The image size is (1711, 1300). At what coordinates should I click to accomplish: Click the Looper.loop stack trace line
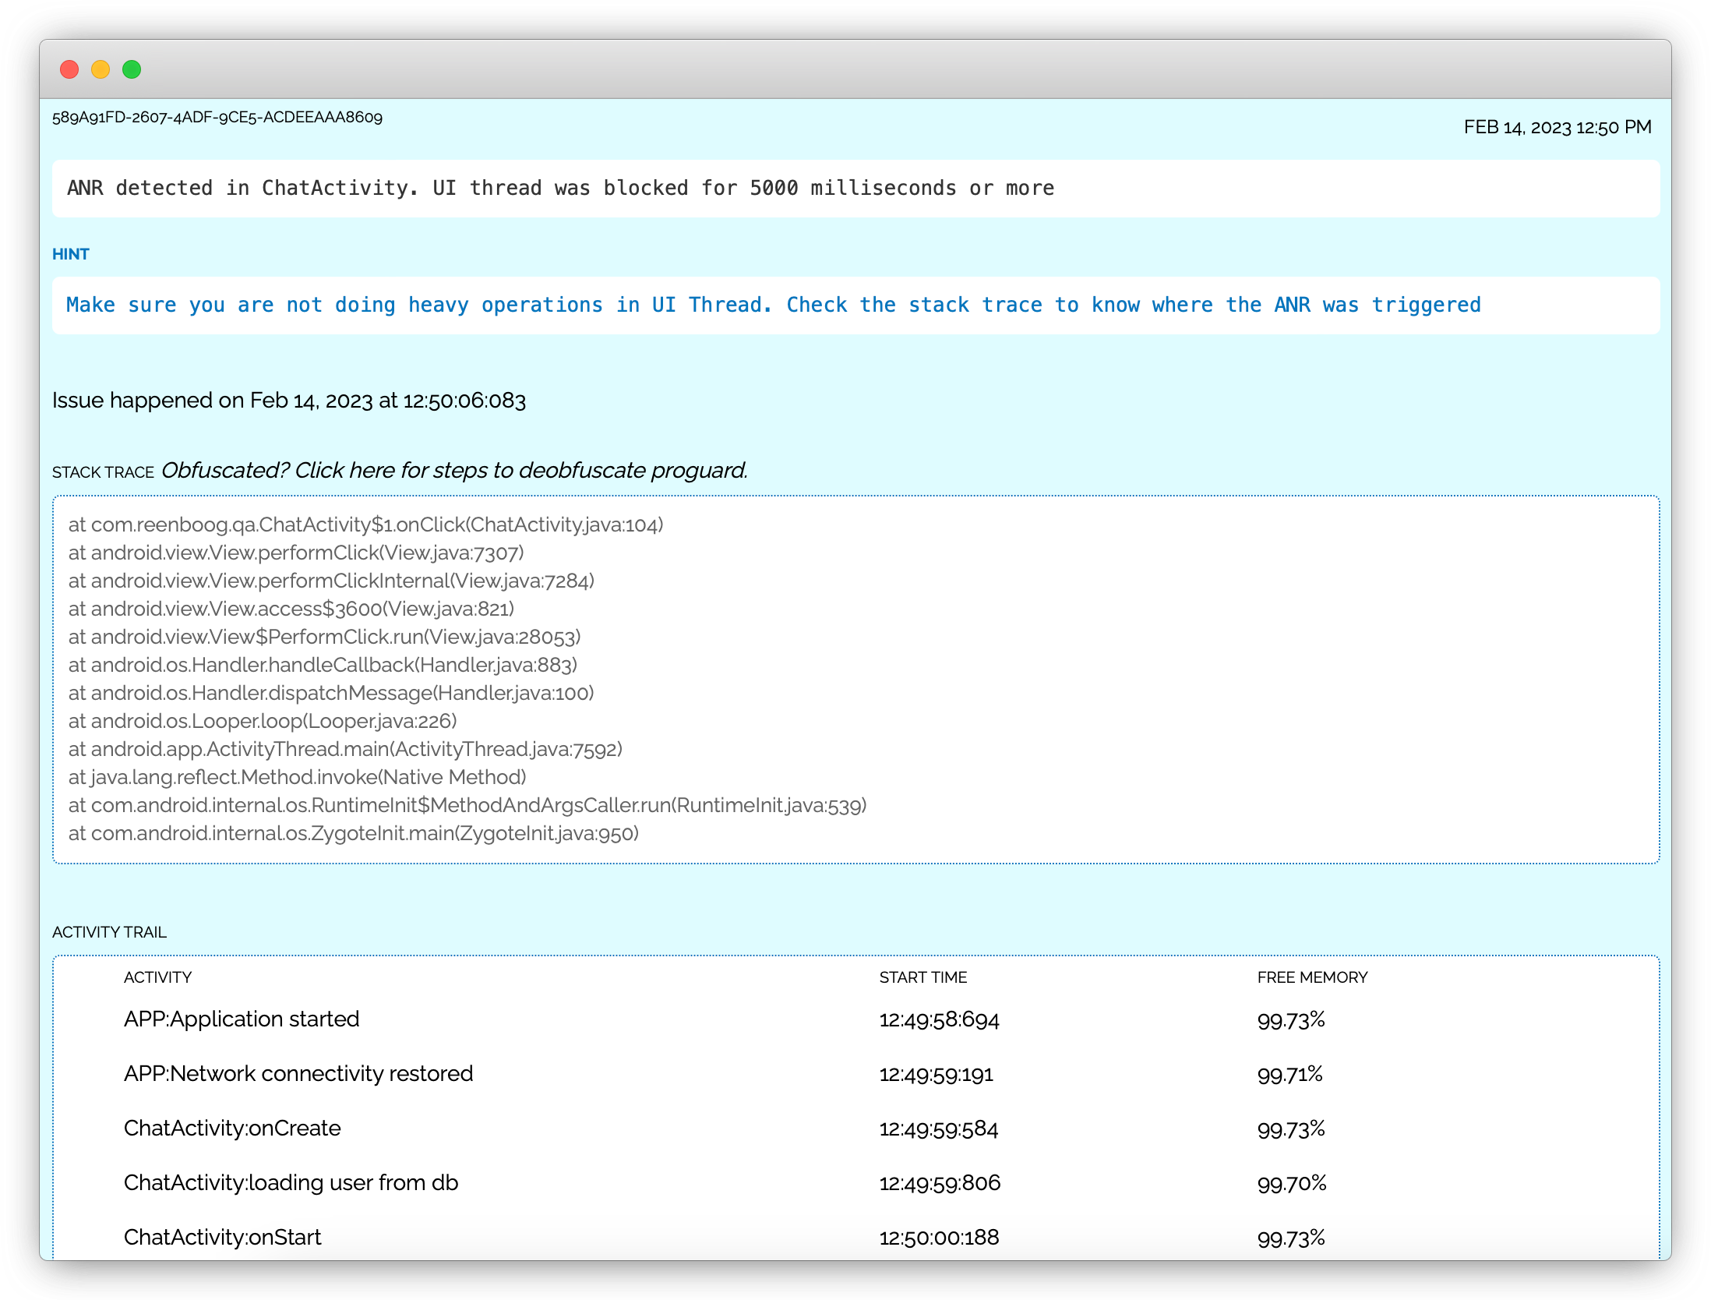click(262, 721)
